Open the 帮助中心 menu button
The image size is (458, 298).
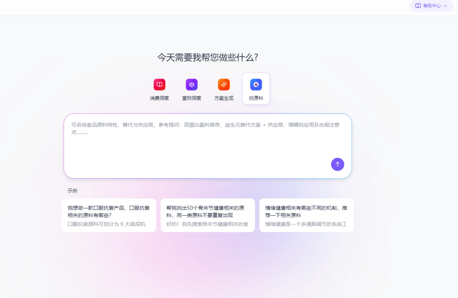pyautogui.click(x=431, y=6)
